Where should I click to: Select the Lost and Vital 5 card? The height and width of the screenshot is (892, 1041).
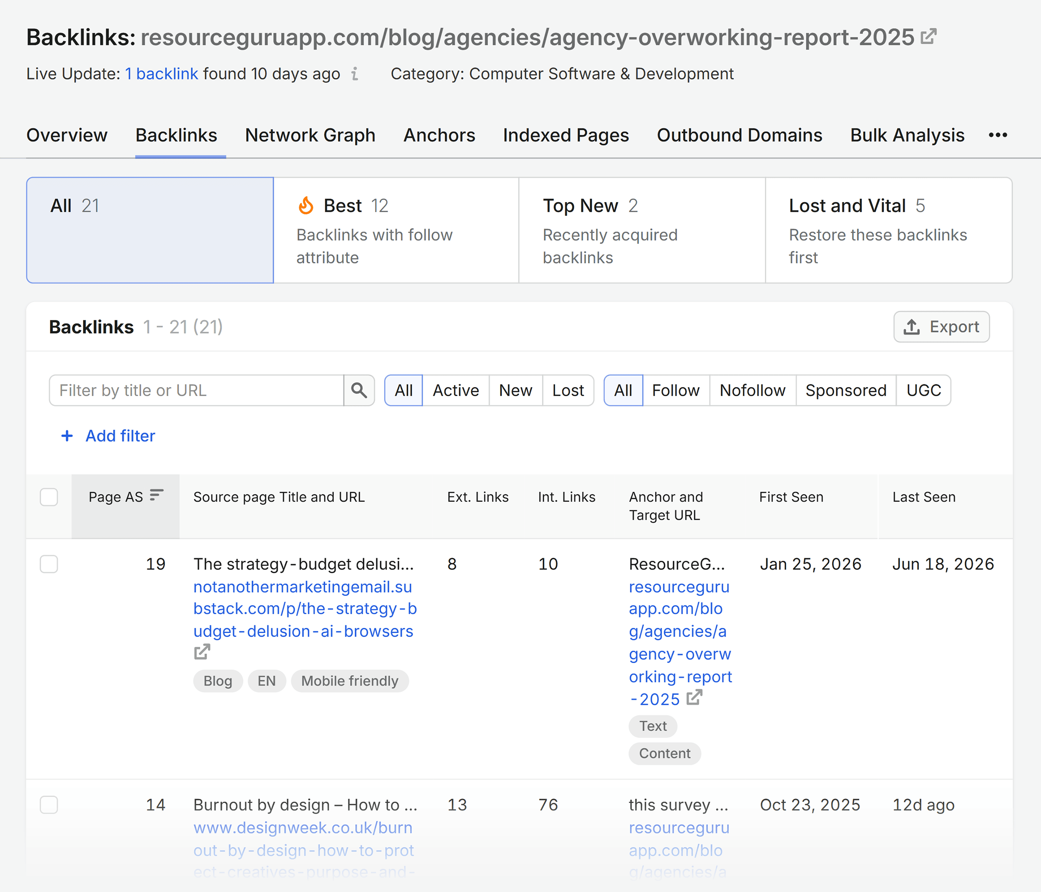[889, 230]
